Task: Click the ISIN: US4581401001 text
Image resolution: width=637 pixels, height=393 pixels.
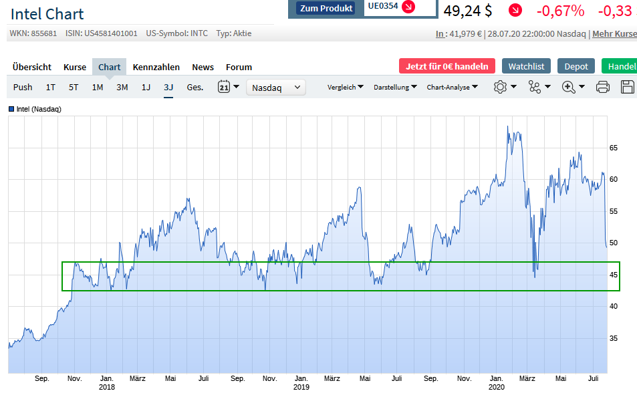Action: pos(101,33)
